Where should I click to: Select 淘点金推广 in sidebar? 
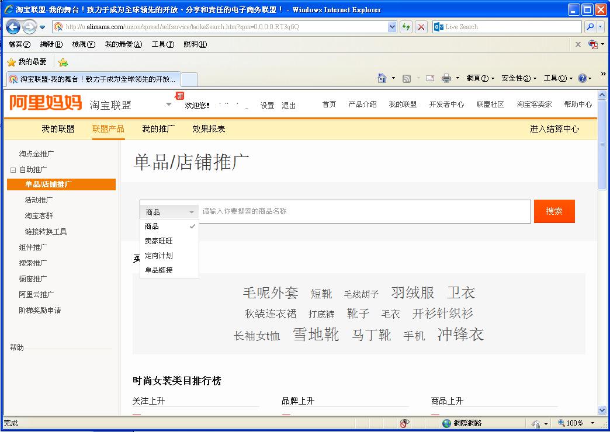click(x=37, y=154)
